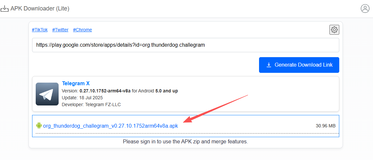Select the #Twitter hashtag link
The image size is (373, 160).
tap(60, 30)
